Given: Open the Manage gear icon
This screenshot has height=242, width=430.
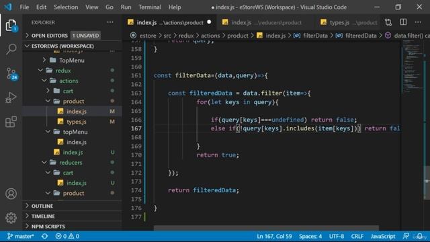Looking at the screenshot, I should tap(11, 218).
